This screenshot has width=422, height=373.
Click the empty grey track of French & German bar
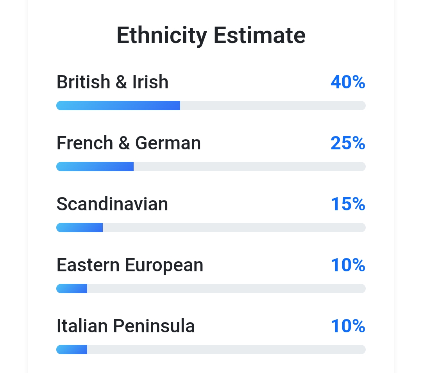[249, 167]
